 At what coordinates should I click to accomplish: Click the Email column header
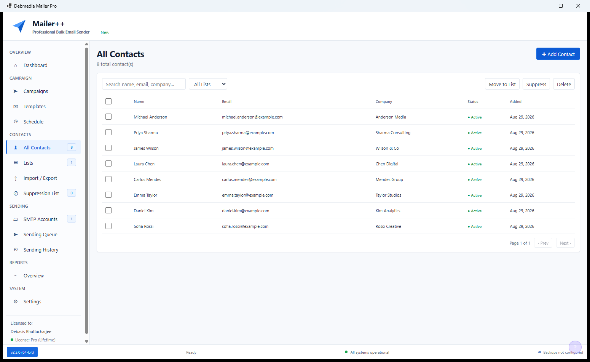pos(226,102)
